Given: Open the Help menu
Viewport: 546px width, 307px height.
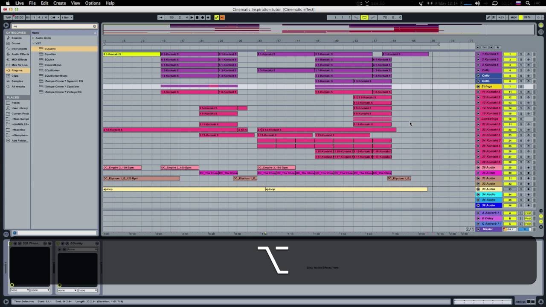Looking at the screenshot, I should (110, 3).
